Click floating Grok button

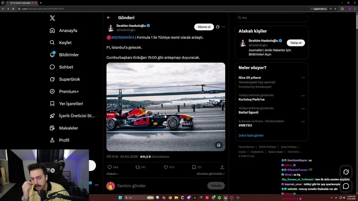pyautogui.click(x=346, y=172)
